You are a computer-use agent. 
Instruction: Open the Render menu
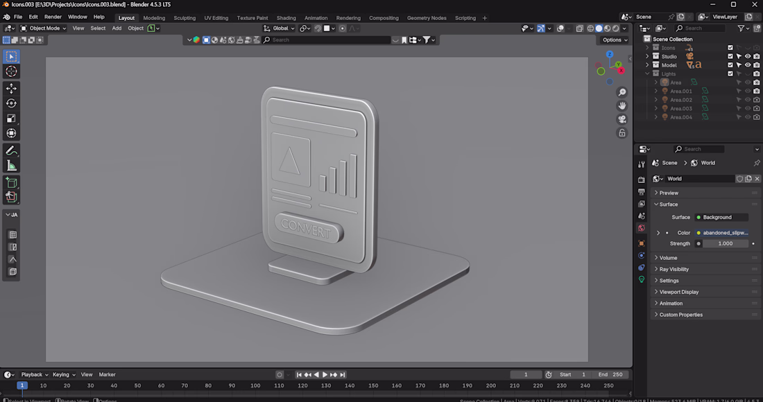[x=53, y=17]
